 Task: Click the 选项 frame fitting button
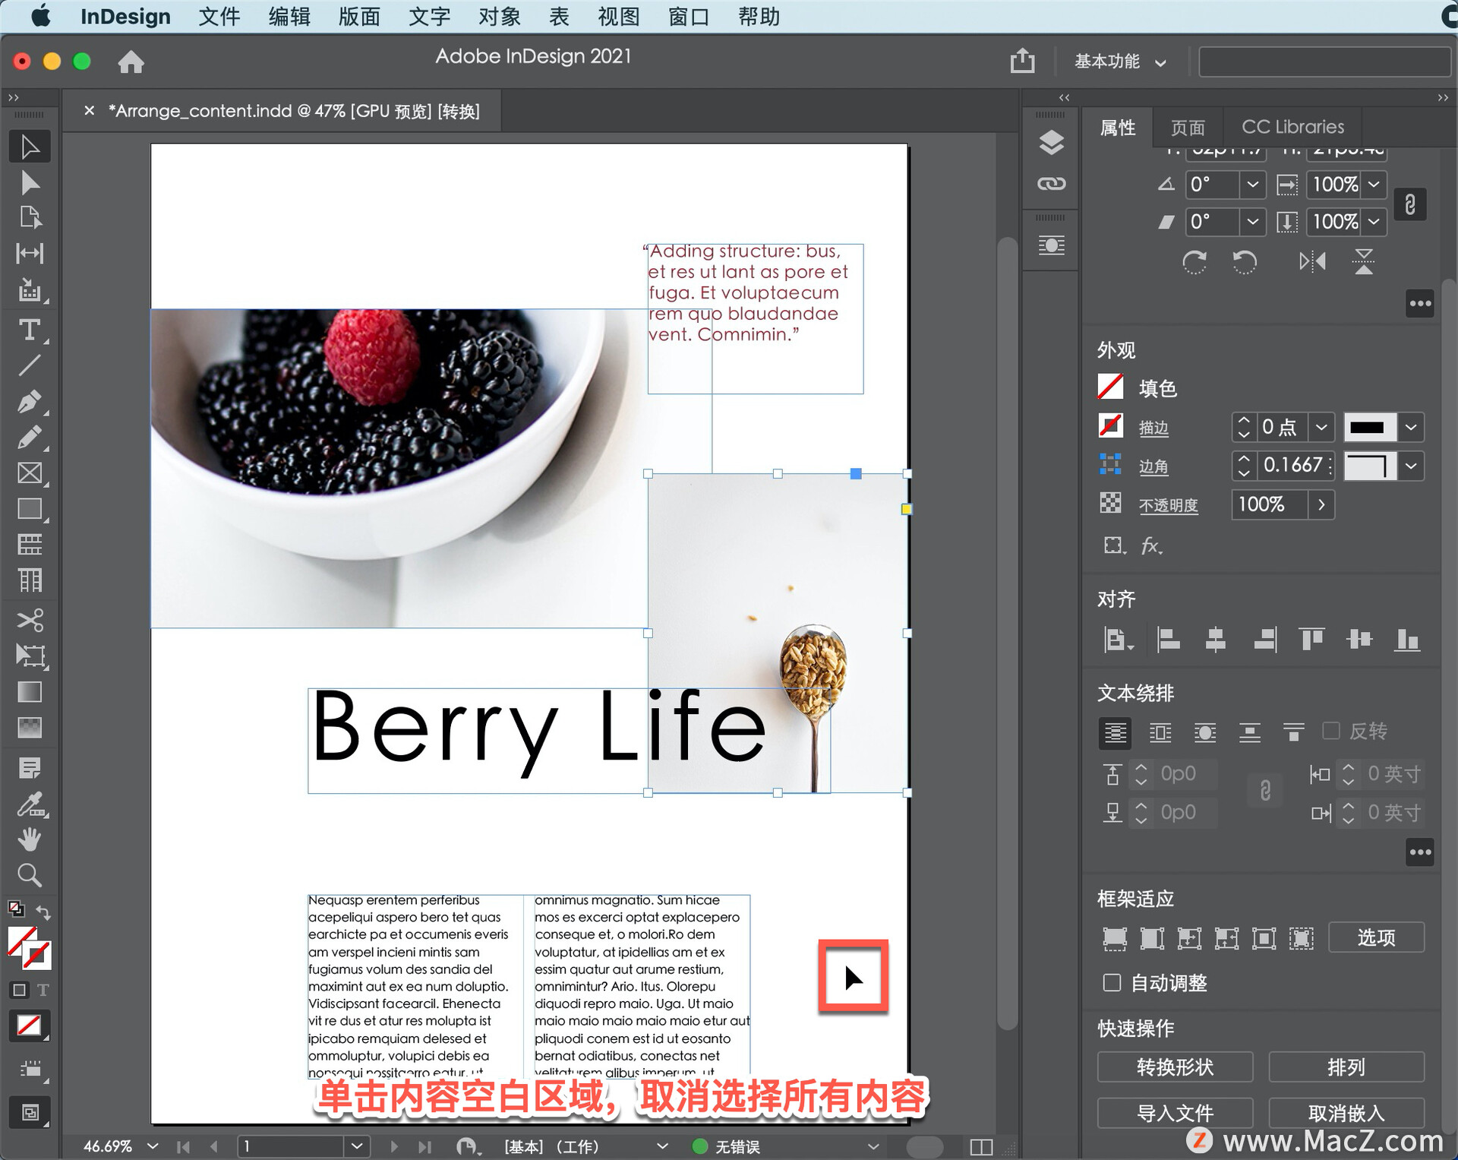pyautogui.click(x=1376, y=937)
